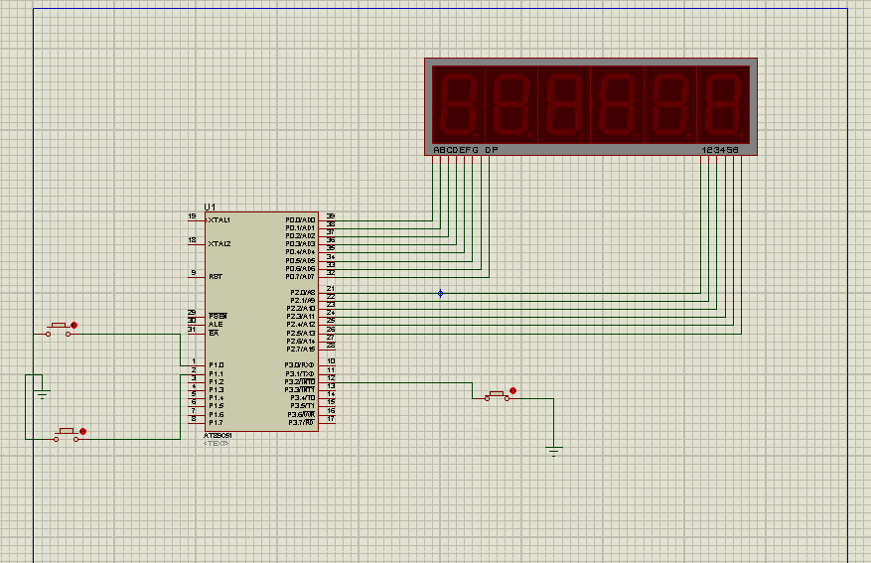Viewport: 871px width, 563px height.
Task: Click the RST pin label
Action: pyautogui.click(x=216, y=276)
